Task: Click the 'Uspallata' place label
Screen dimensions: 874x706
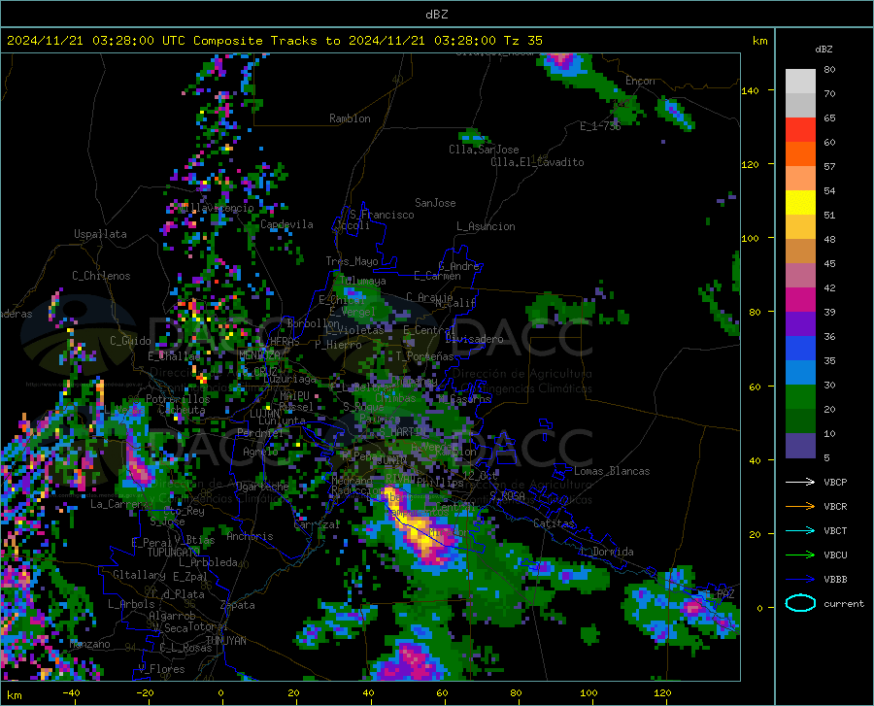Action: (x=100, y=234)
